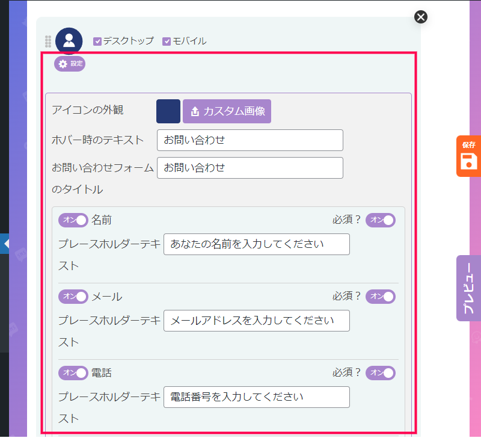Screen dimensions: 481x438
Task: Save settings with the orange 保存 button
Action: tap(468, 156)
